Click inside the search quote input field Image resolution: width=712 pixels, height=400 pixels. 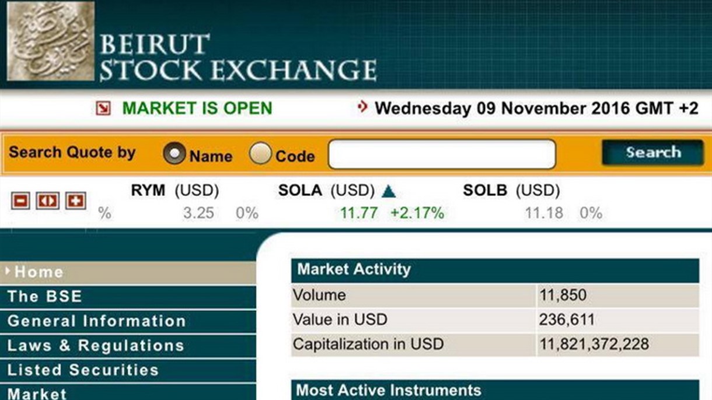442,152
